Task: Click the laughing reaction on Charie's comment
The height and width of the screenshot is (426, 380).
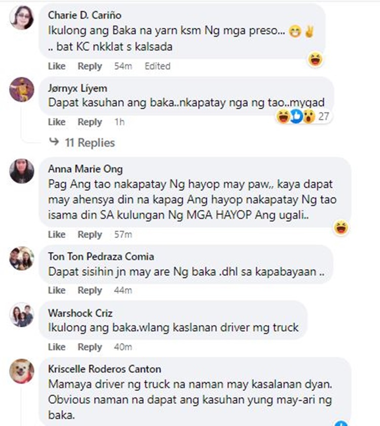Action: pos(315,59)
